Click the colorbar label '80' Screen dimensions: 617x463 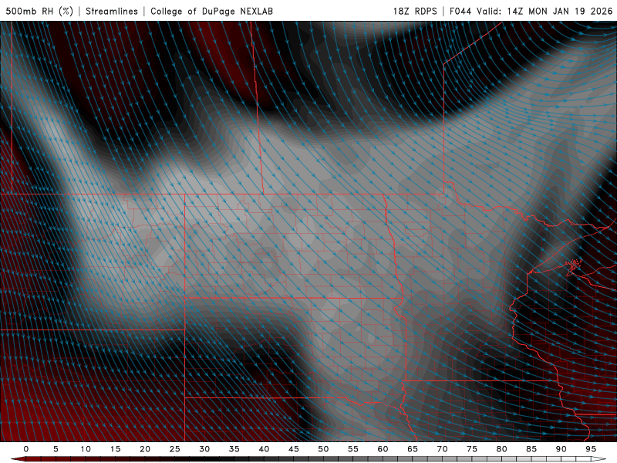(x=501, y=449)
